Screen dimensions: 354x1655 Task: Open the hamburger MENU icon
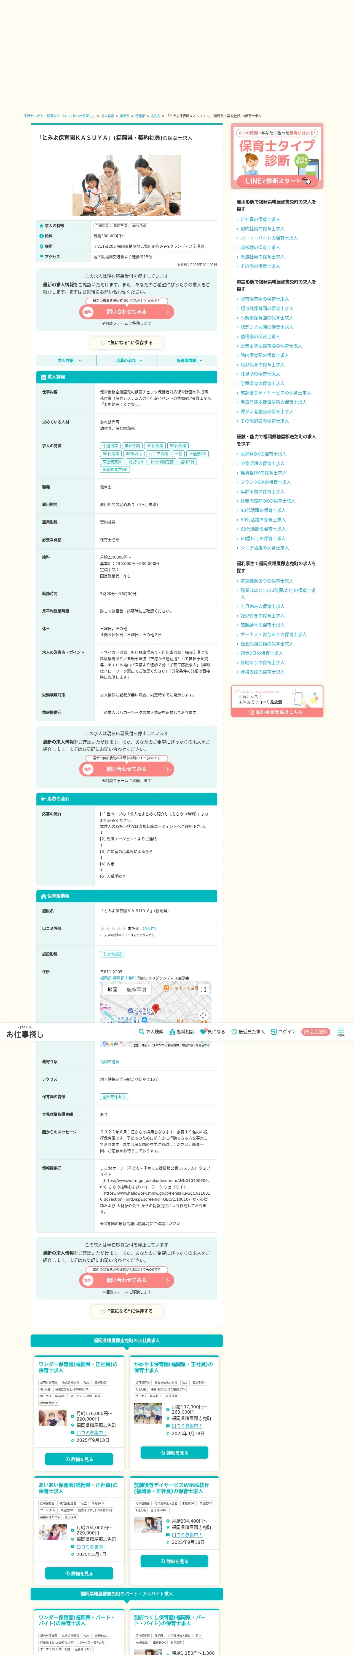(x=340, y=1032)
